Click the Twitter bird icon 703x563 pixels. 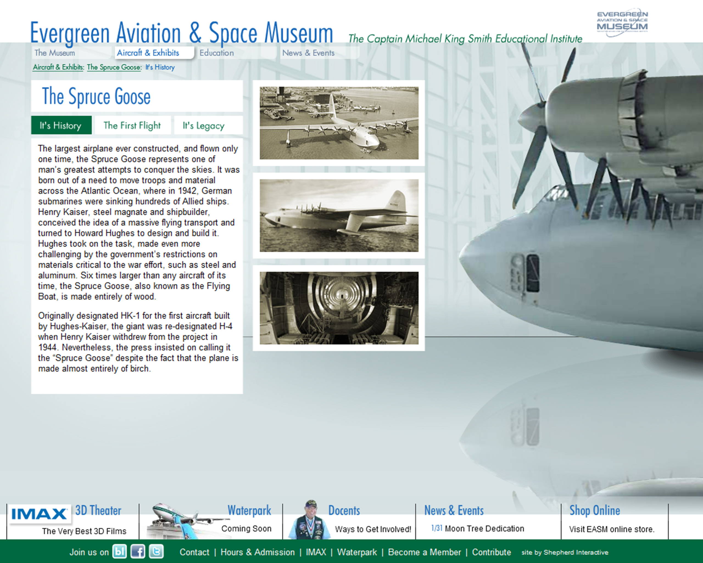click(156, 551)
